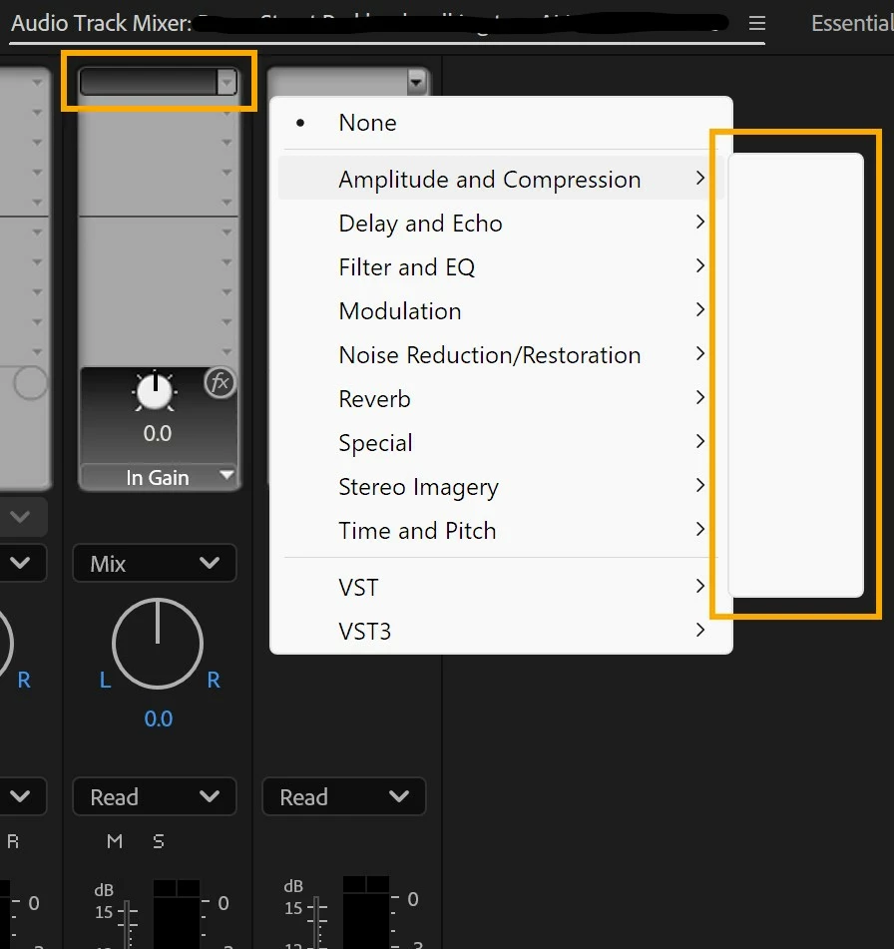Open the Modulation submenu
This screenshot has width=894, height=949.
tap(501, 311)
